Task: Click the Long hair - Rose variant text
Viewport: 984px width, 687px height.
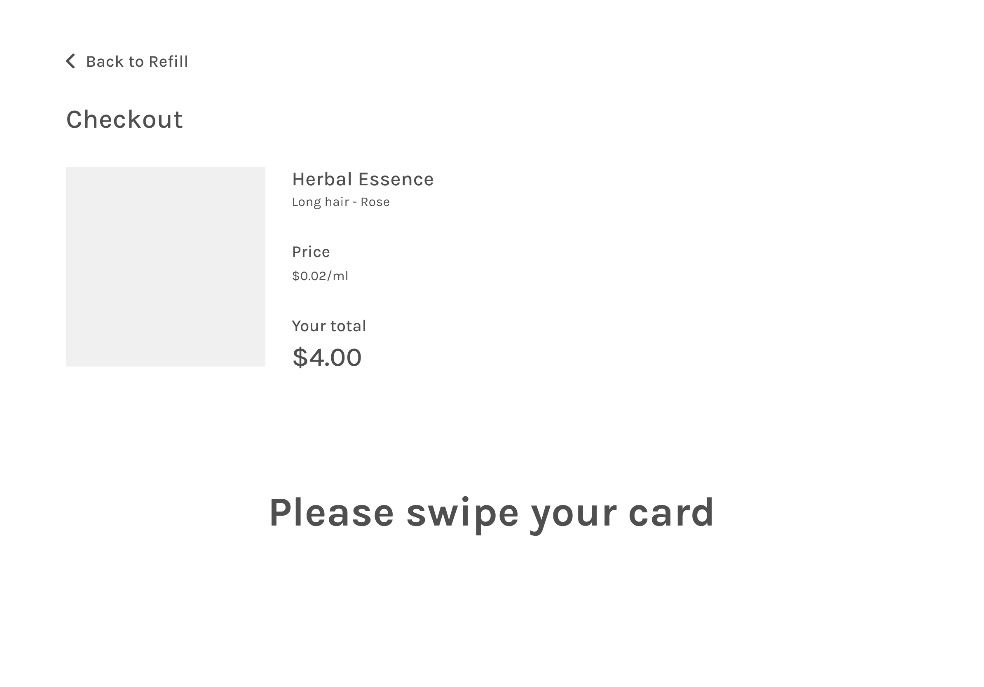Action: tap(341, 202)
